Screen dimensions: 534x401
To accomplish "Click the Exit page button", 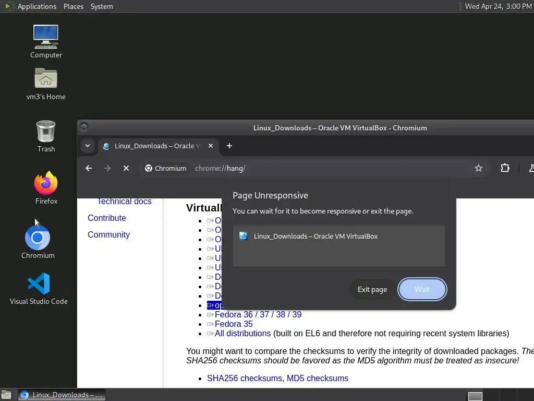I will [x=372, y=289].
